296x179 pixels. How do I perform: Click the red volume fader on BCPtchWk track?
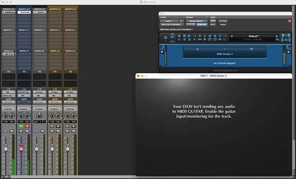tap(21, 148)
